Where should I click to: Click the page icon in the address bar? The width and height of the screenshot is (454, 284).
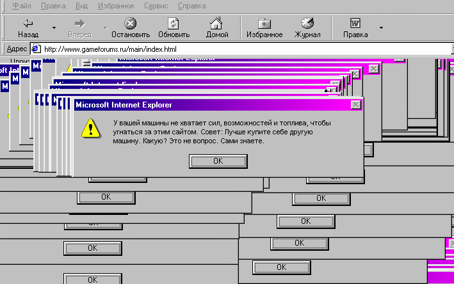(36, 49)
